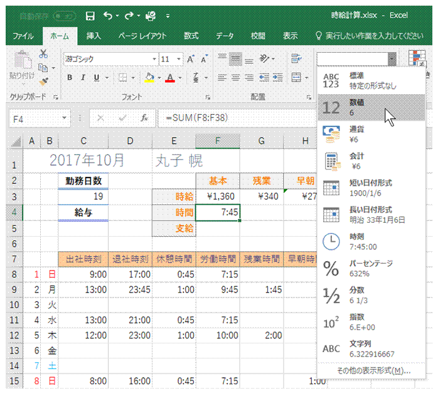Collapse the number format dropdown arrow
The image size is (438, 393).
[x=392, y=59]
